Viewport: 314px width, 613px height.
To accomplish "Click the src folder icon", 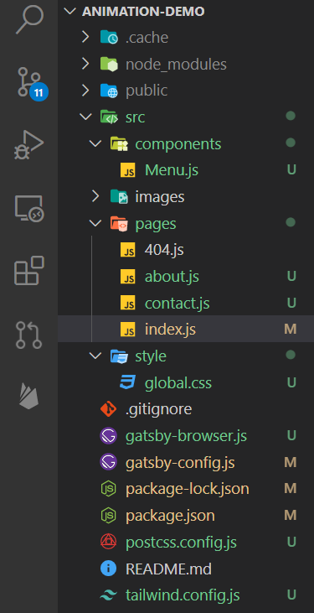I will [109, 117].
